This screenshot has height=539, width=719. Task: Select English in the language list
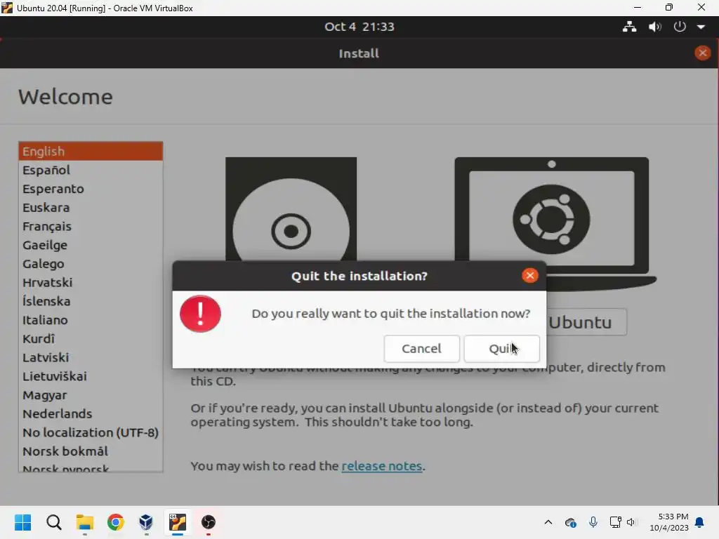point(91,152)
